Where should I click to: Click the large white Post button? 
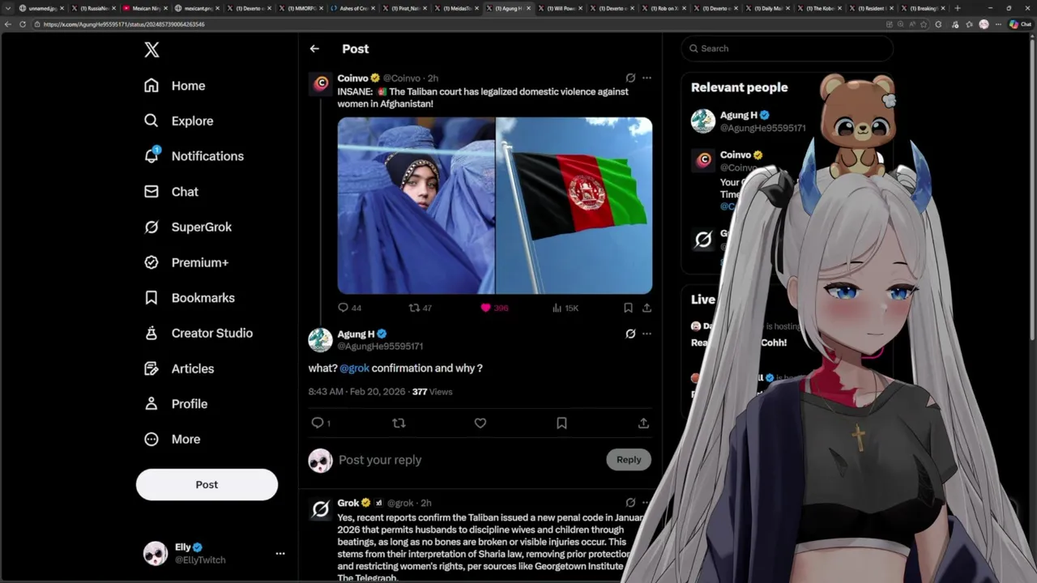(207, 484)
